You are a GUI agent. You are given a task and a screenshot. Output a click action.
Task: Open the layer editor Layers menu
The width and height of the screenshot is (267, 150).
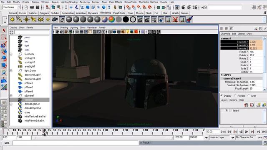pyautogui.click(x=224, y=100)
